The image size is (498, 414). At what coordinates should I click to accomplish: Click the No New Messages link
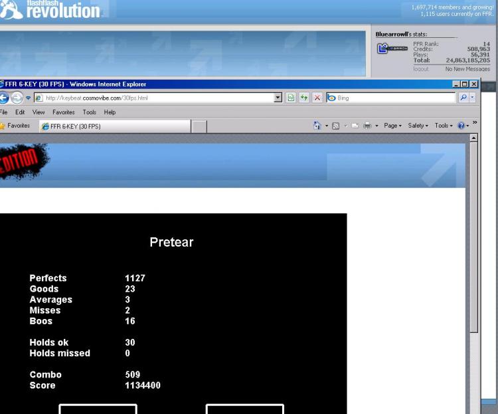pos(467,68)
